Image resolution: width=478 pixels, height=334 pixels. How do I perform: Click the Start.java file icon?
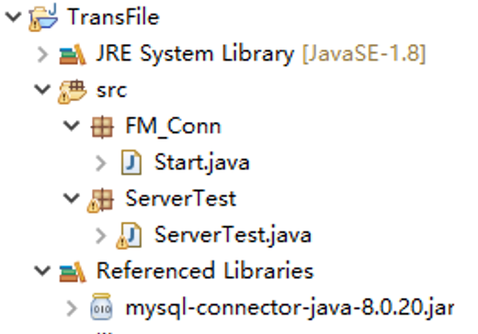tap(131, 162)
